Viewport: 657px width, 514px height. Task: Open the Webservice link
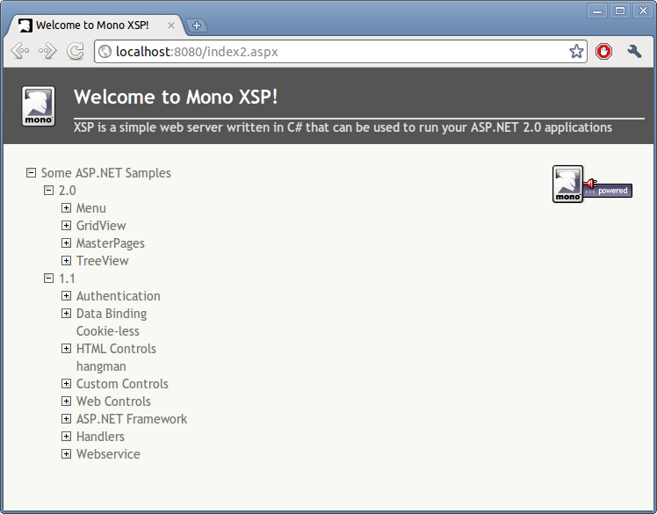click(x=108, y=454)
